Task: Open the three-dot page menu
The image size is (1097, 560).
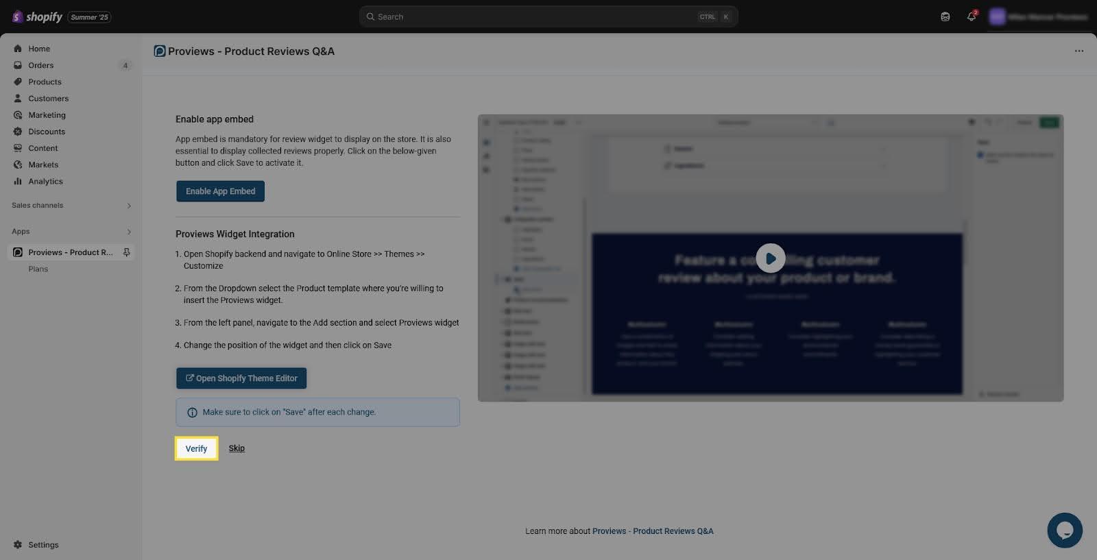Action: point(1078,51)
